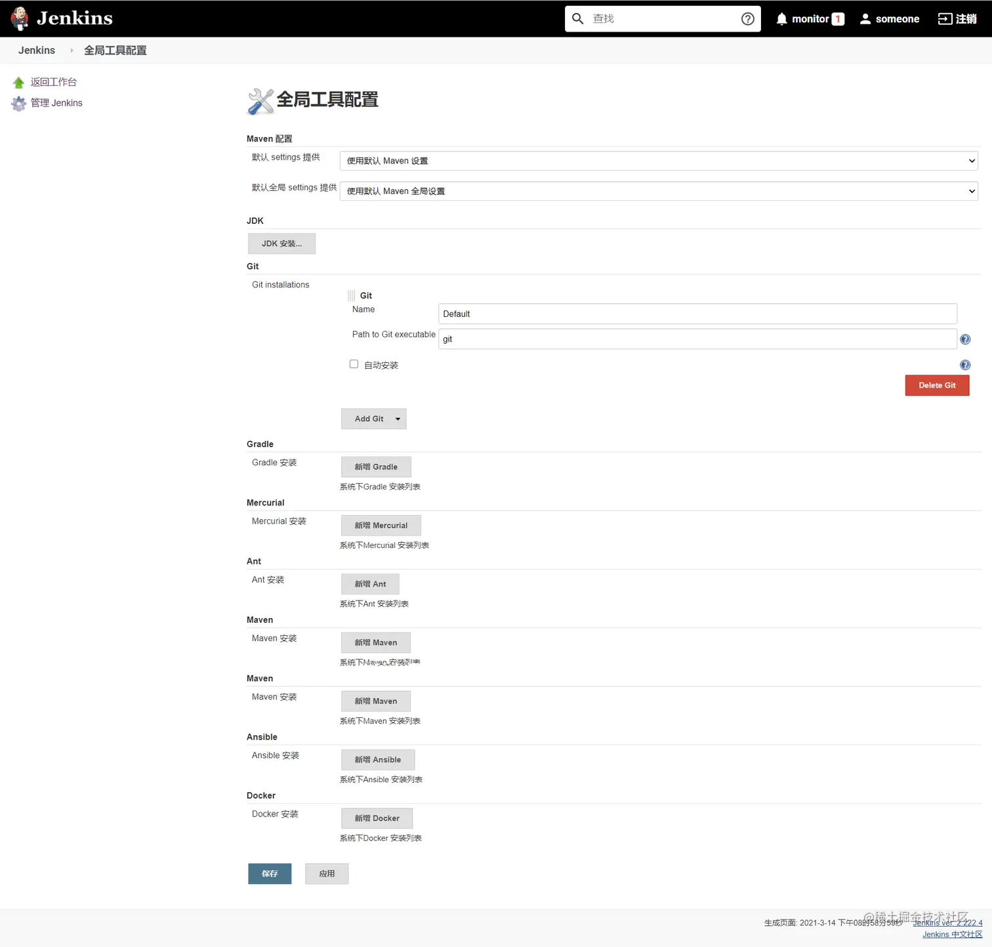992x947 pixels.
Task: Click the Git installation drag handle
Action: click(x=351, y=296)
